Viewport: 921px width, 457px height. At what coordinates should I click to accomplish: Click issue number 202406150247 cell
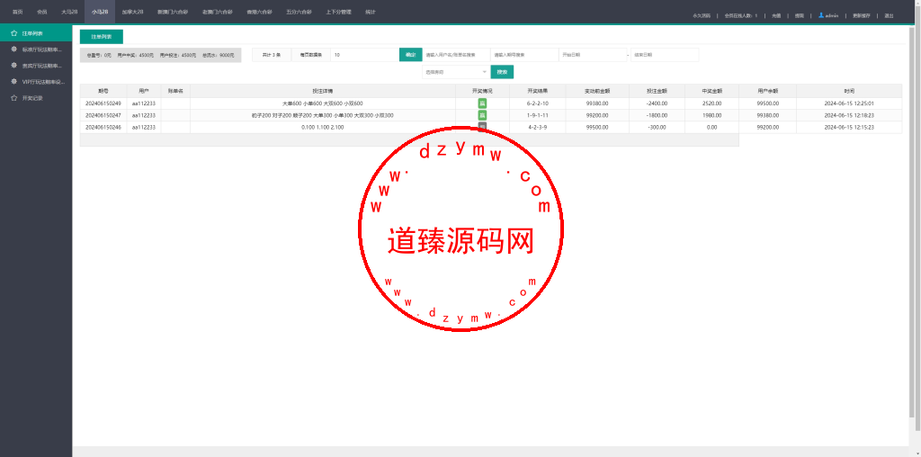[103, 116]
